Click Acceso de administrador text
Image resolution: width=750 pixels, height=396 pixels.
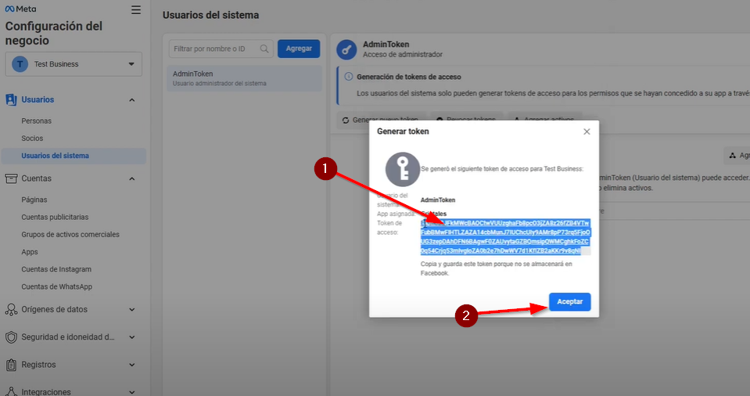pyautogui.click(x=402, y=55)
